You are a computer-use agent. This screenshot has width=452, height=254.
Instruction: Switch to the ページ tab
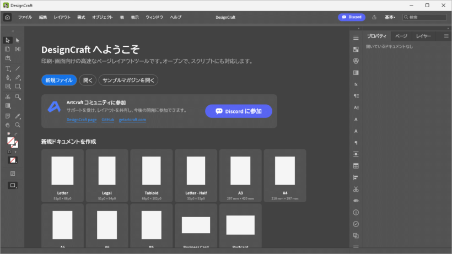pyautogui.click(x=401, y=36)
